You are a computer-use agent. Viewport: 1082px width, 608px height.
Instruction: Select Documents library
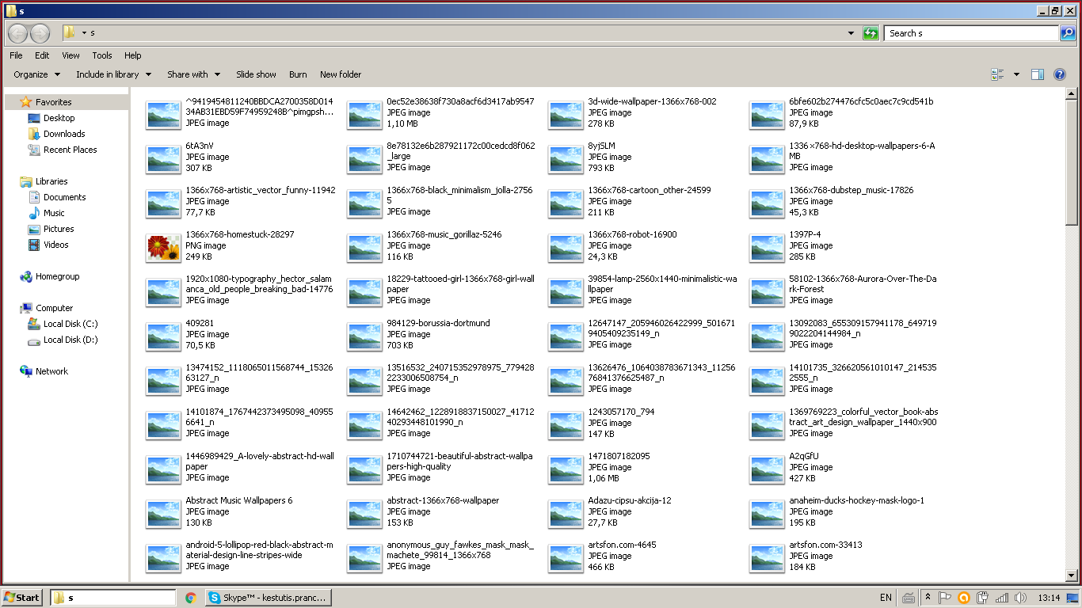(x=64, y=197)
